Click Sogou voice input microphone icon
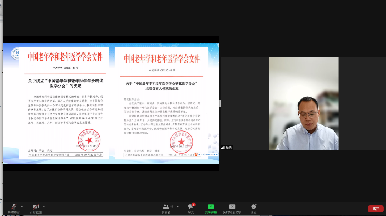Image resolution: width=386 pixels, height=216 pixels. point(207,155)
